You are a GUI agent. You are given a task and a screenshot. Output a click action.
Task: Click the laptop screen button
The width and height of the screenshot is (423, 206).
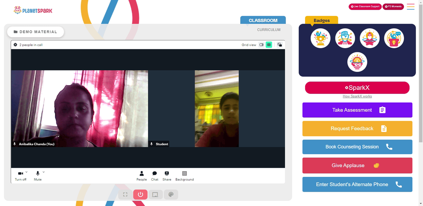pos(155,195)
